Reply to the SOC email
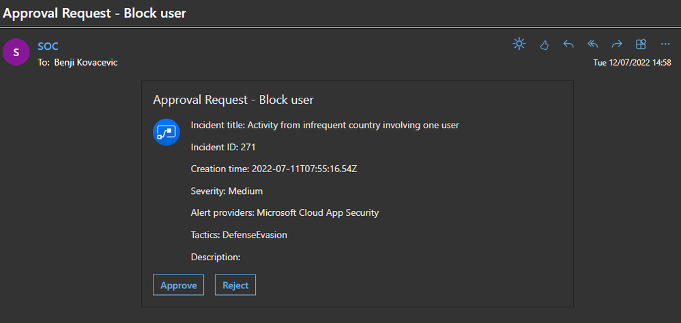 (x=568, y=44)
